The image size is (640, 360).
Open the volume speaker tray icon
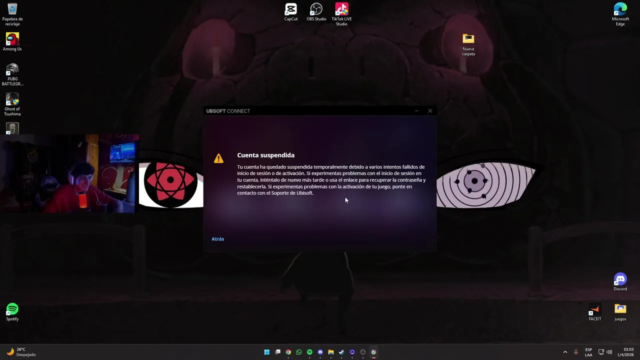pos(609,352)
